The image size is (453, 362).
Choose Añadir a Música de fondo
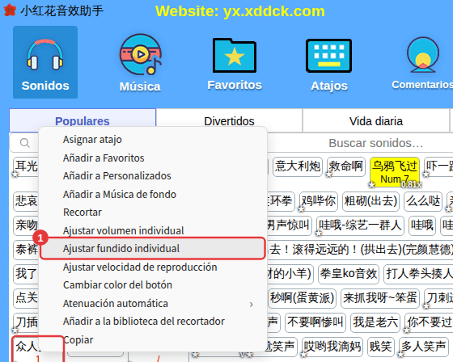153,194
